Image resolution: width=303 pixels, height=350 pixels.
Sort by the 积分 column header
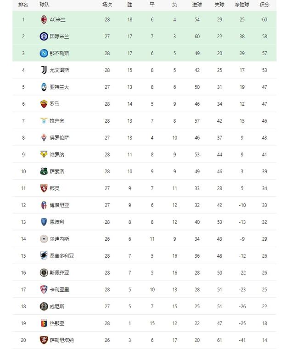point(264,5)
